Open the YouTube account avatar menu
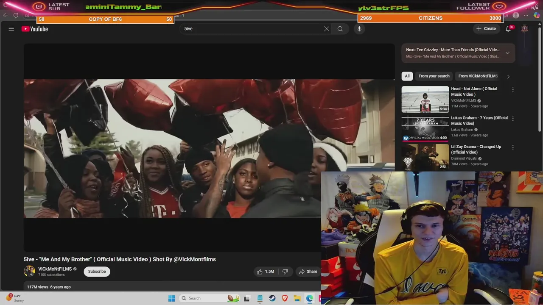The height and width of the screenshot is (305, 543). click(x=525, y=29)
